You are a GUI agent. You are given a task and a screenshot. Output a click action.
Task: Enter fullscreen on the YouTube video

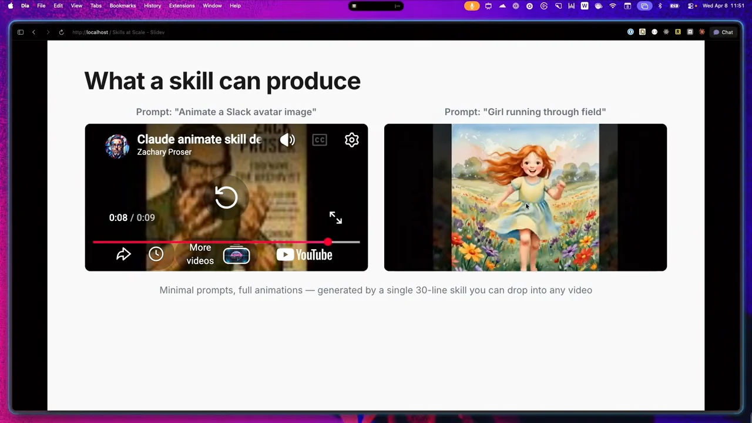[335, 218]
